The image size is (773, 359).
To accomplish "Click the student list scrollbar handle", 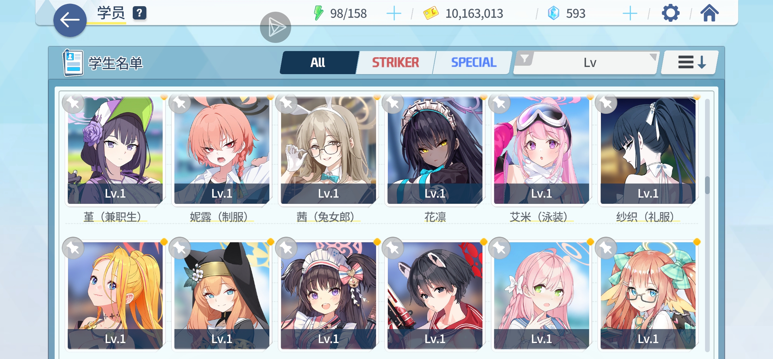I will click(707, 185).
